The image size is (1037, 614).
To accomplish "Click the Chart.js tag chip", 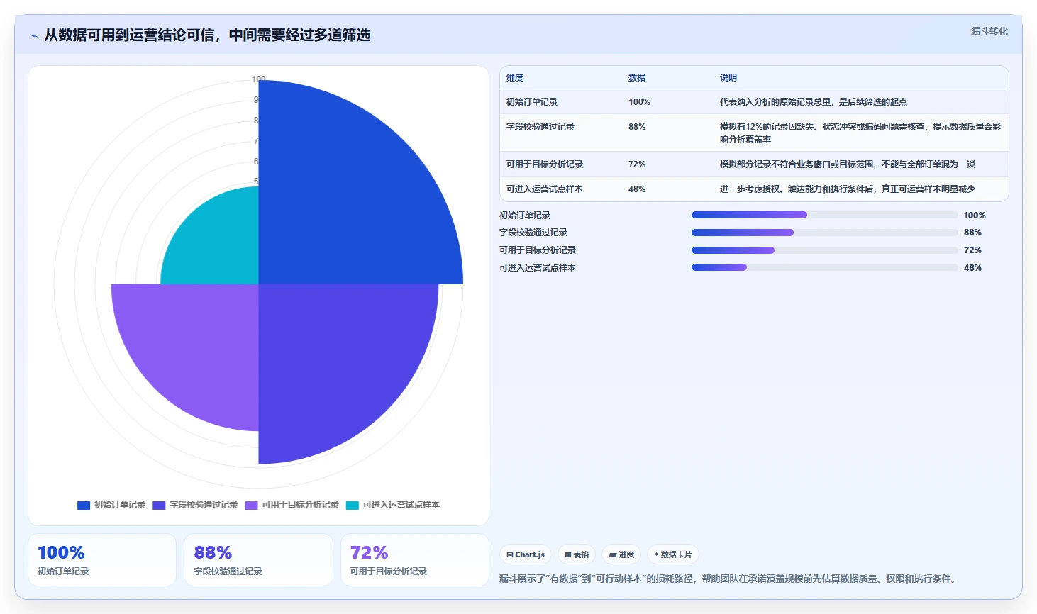I will 526,554.
